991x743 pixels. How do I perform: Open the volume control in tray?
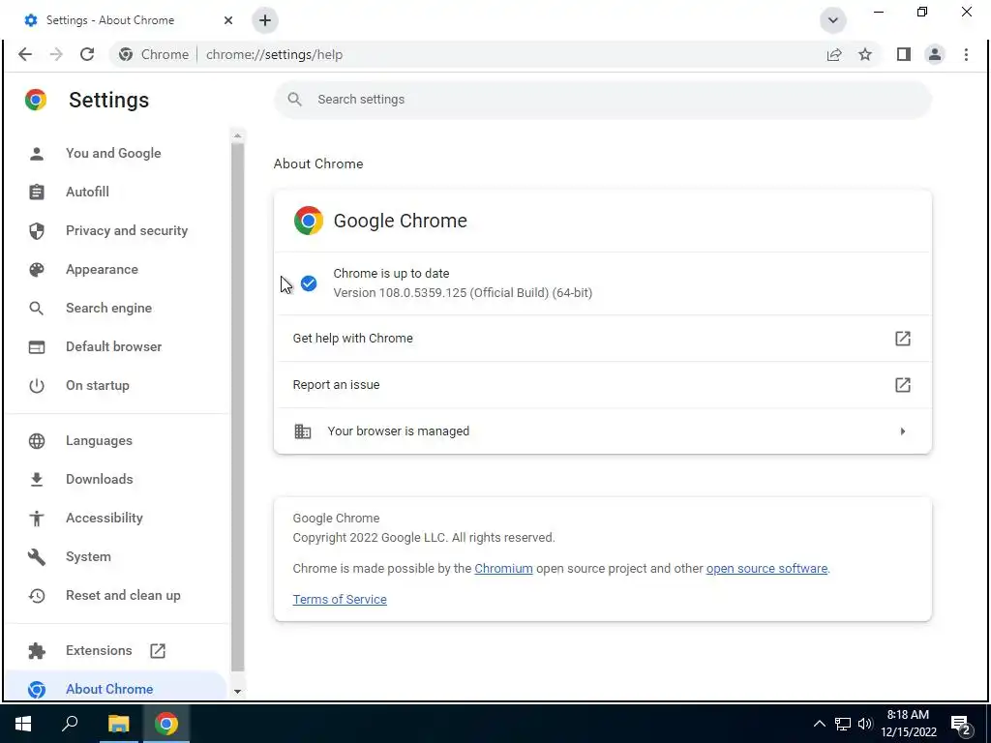tap(865, 724)
